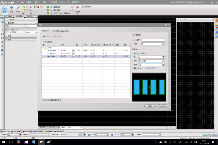Select the purple circle fill tool
The height and width of the screenshot is (145, 218).
pos(31,13)
